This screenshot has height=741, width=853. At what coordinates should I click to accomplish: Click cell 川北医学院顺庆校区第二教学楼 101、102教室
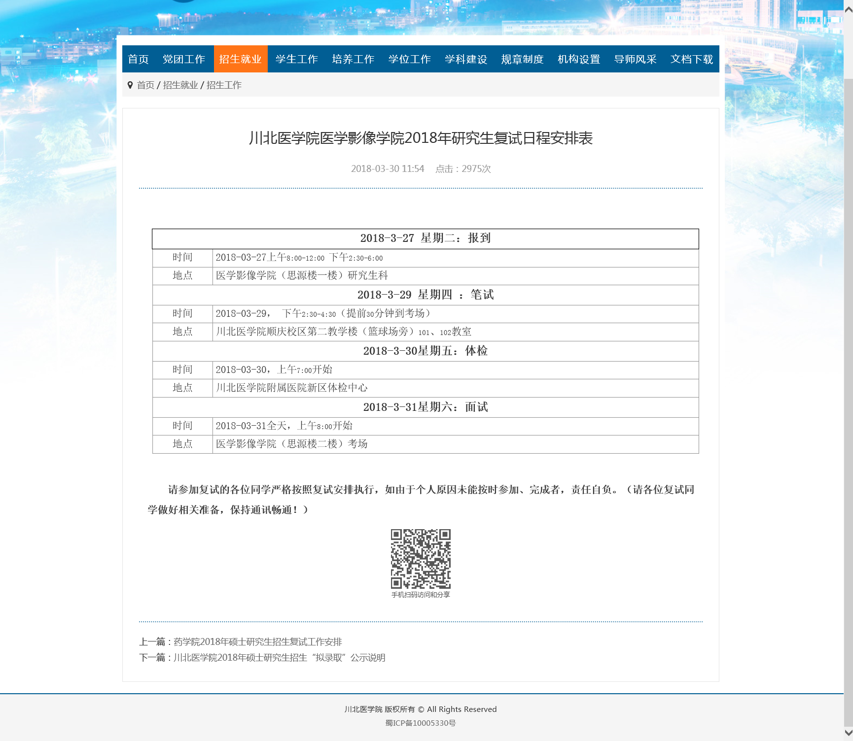(x=456, y=332)
